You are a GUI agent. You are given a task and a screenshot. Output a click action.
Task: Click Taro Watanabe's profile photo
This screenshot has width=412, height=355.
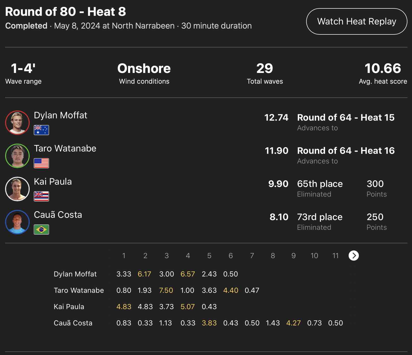pos(17,156)
